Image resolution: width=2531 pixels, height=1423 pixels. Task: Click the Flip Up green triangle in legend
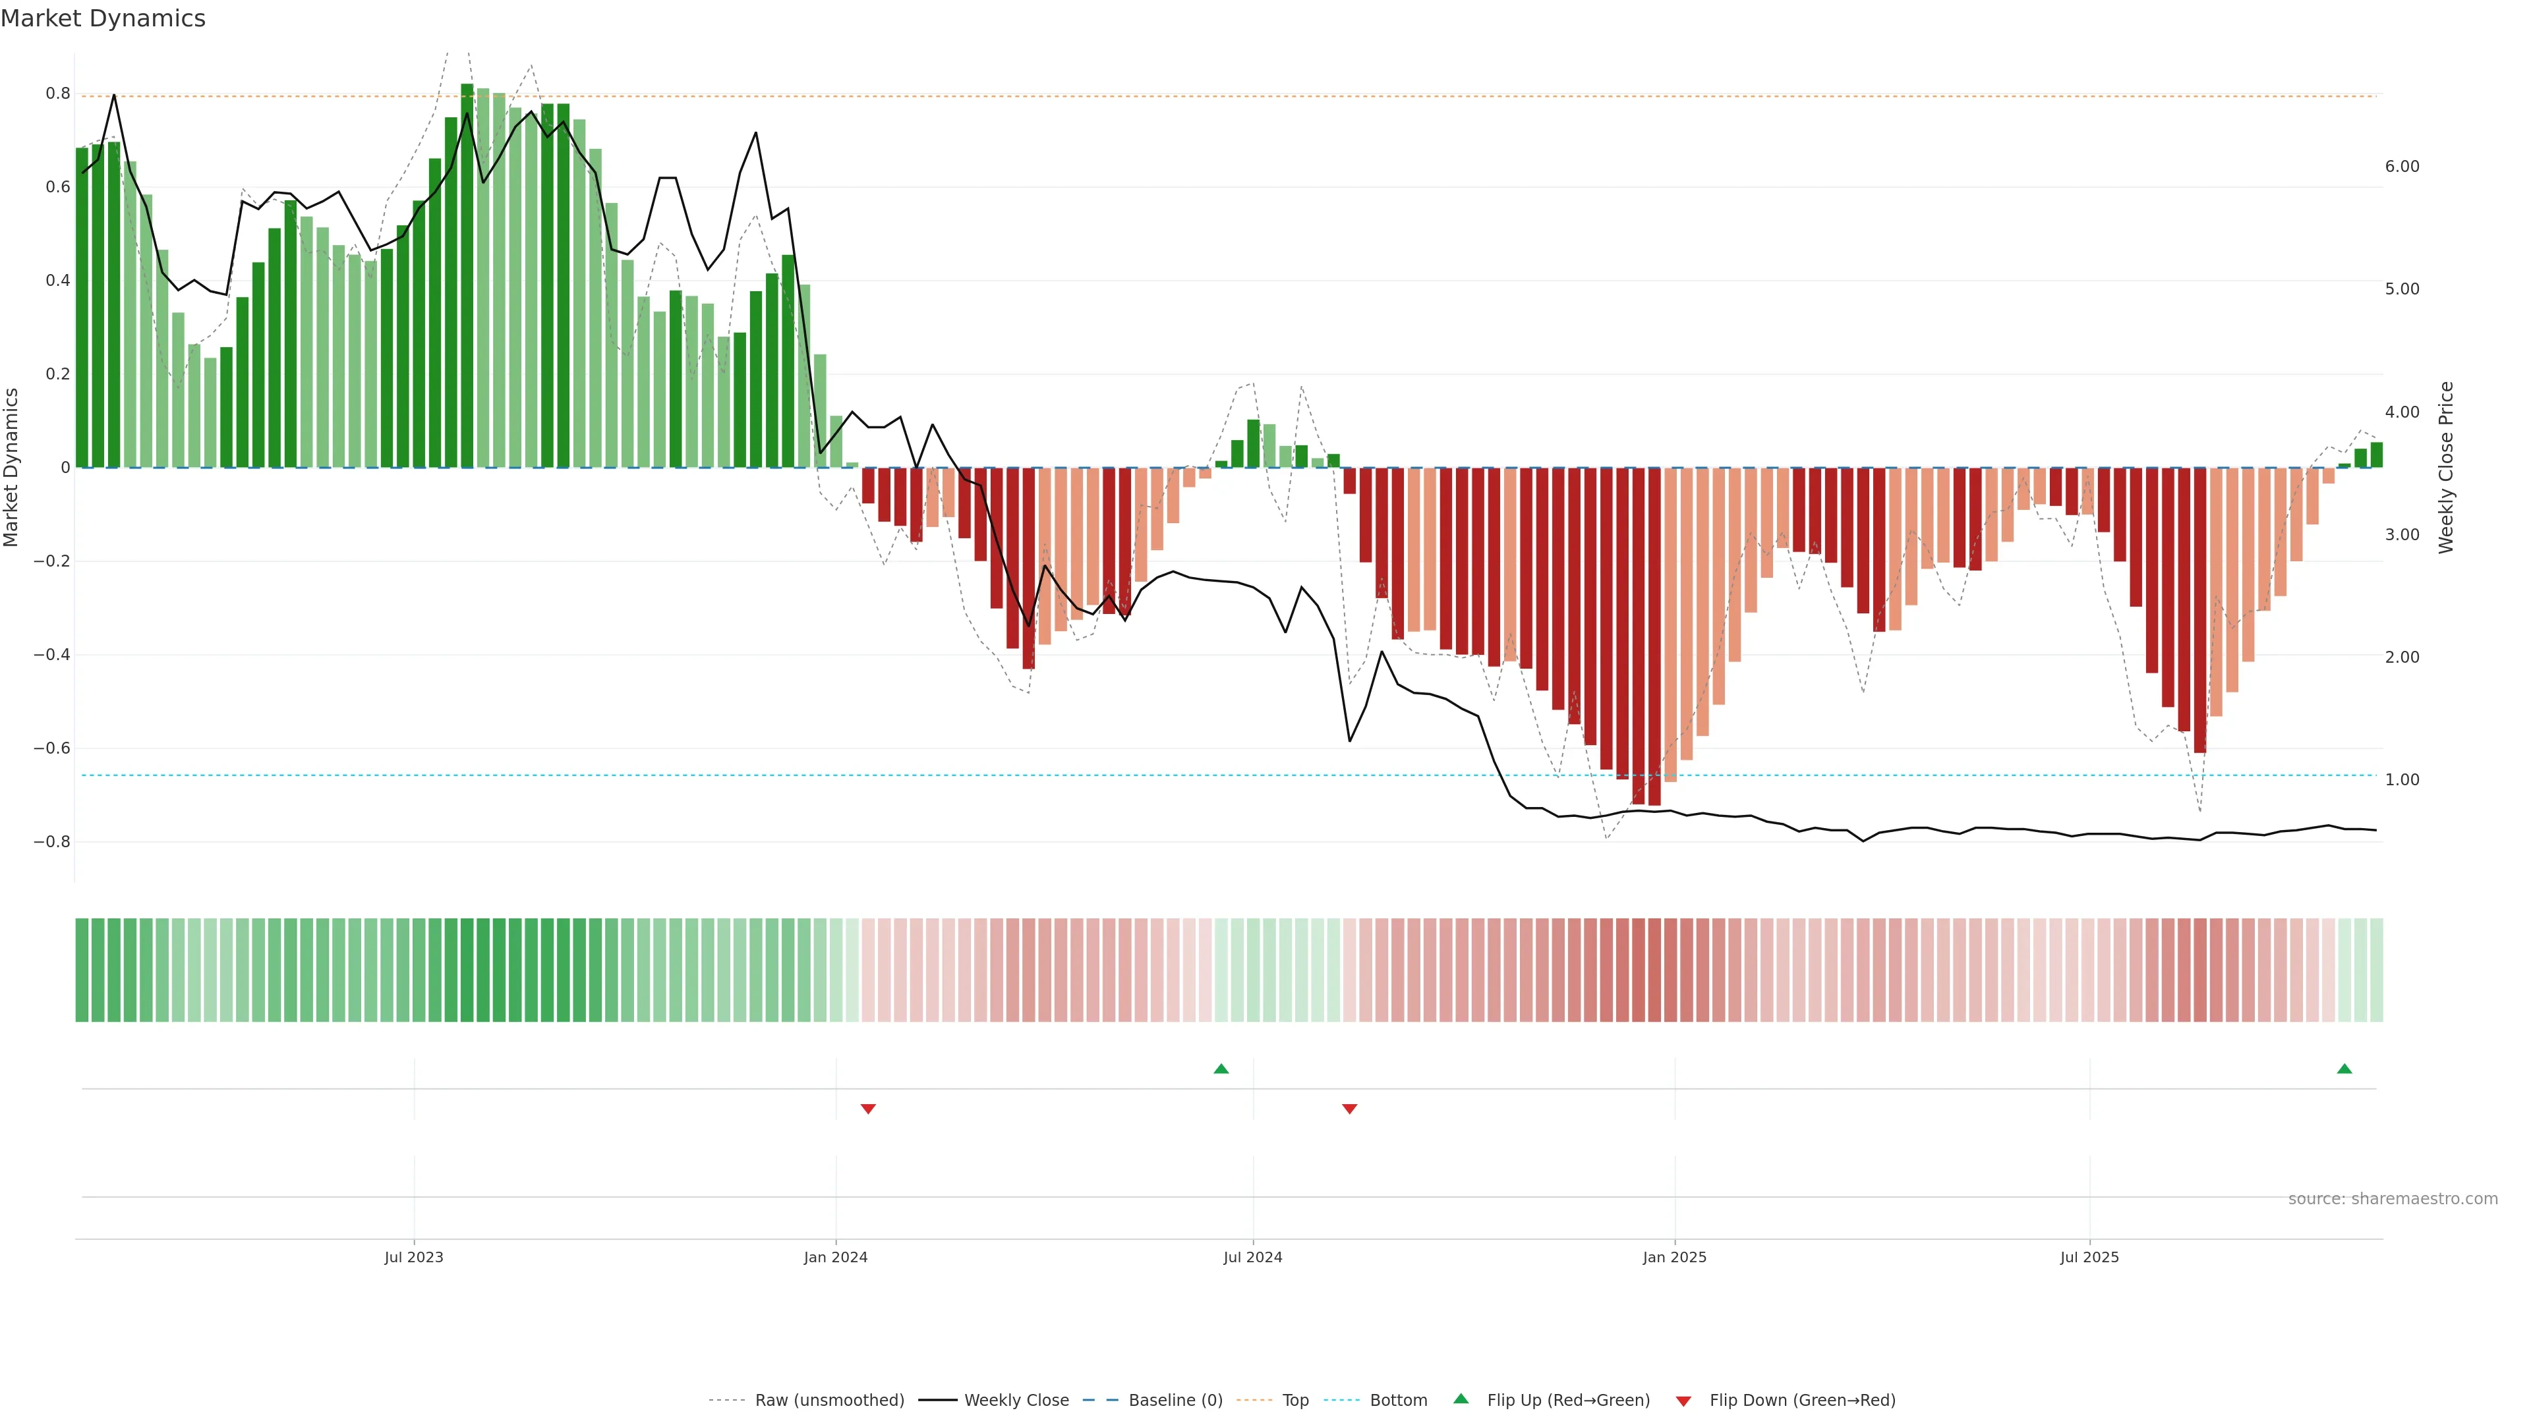[x=1461, y=1399]
